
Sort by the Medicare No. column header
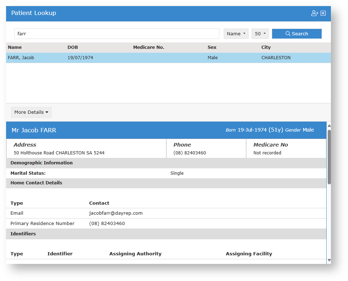pyautogui.click(x=149, y=47)
